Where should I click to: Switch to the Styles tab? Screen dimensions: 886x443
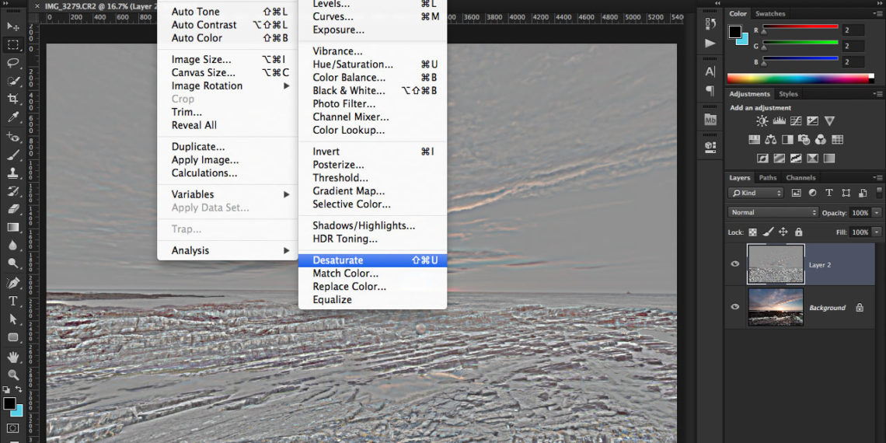(x=788, y=94)
